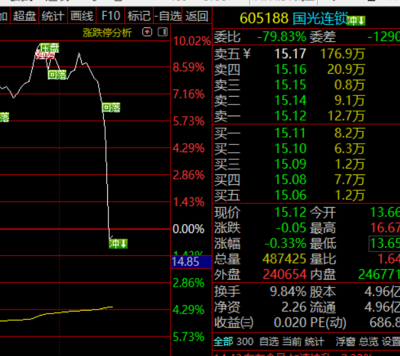Screen dimensions: 400x356
Task: Click 买五 price 15.06
Action: 290,195
